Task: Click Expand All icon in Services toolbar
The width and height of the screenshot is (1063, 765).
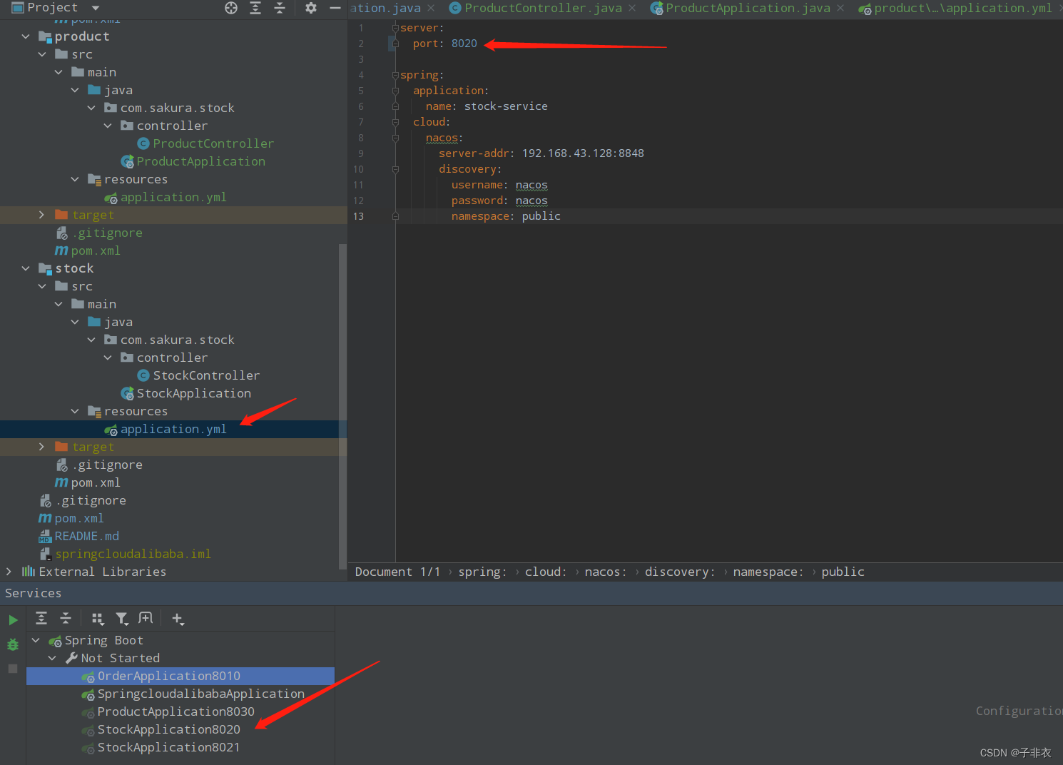Action: tap(41, 618)
